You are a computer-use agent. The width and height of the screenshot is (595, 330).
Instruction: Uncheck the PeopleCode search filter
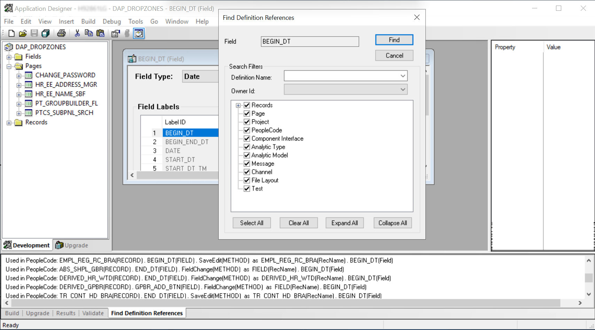(x=247, y=130)
